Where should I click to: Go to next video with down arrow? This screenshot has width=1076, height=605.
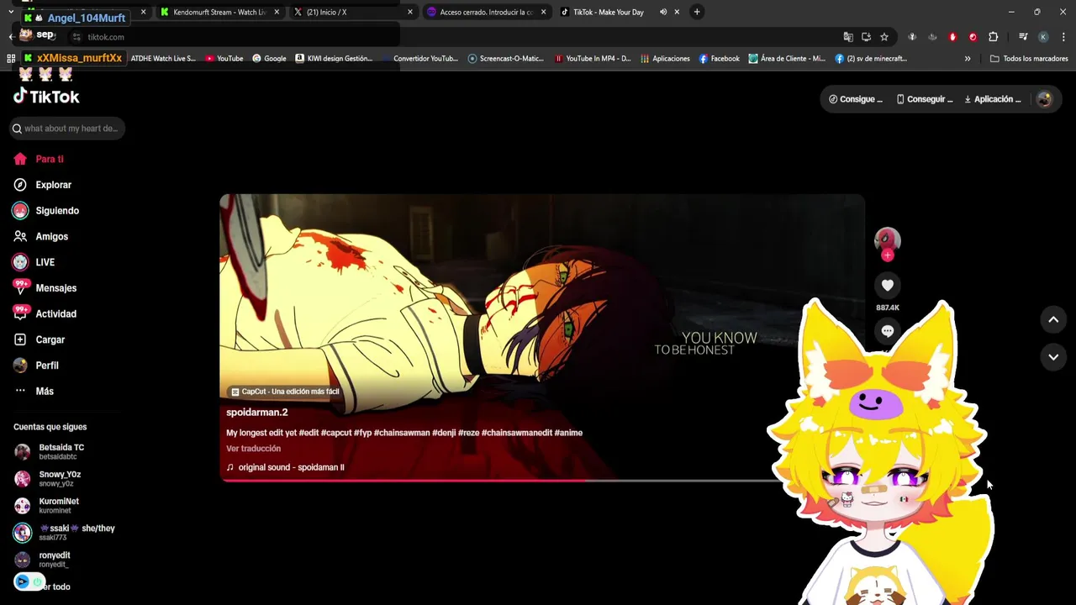click(1053, 357)
